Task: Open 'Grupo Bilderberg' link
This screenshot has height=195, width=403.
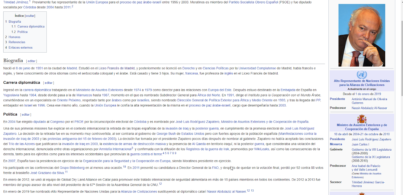Action: point(72,168)
